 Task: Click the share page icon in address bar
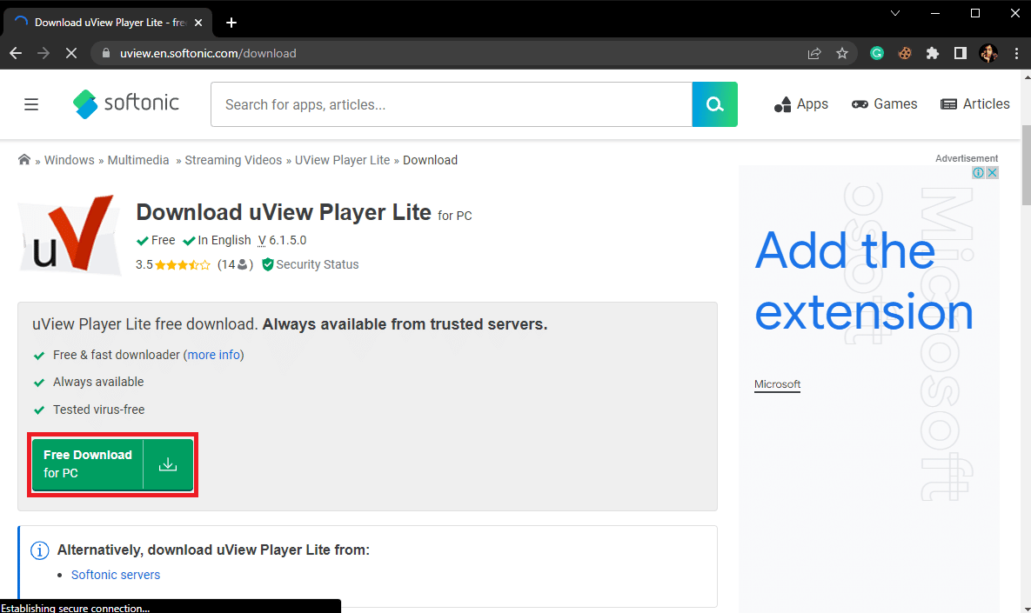tap(814, 53)
